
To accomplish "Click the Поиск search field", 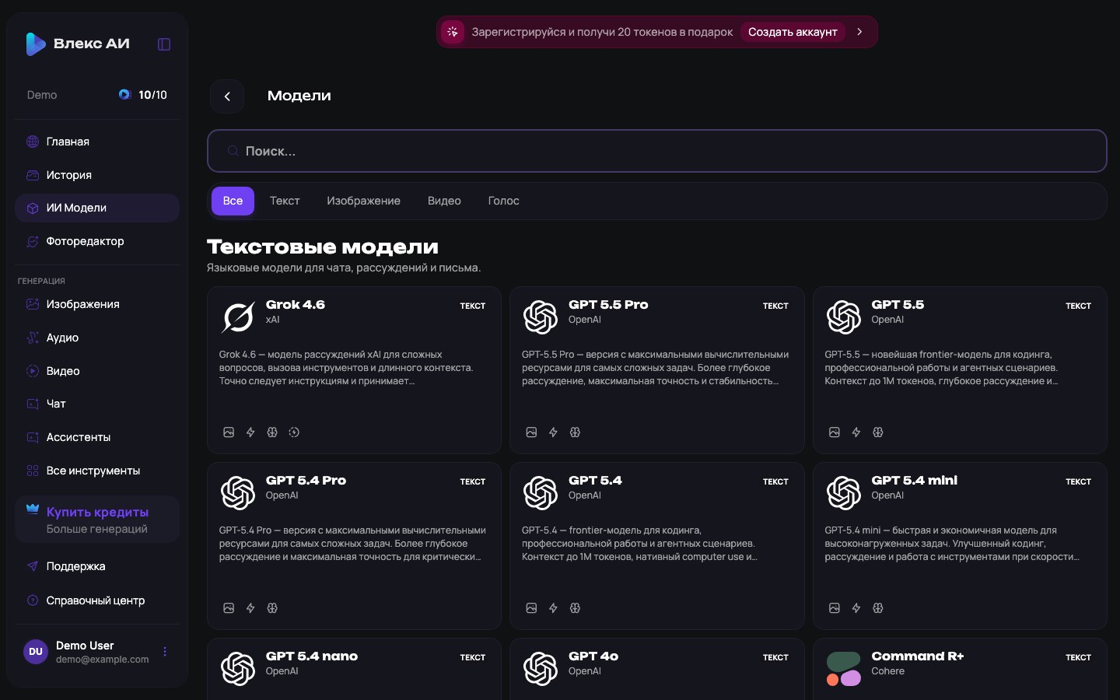I will pos(657,151).
